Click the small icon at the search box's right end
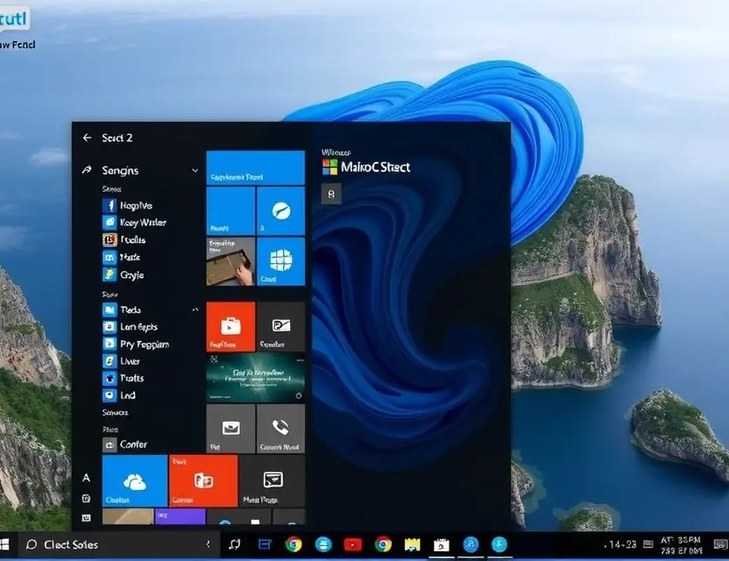 click(x=208, y=543)
